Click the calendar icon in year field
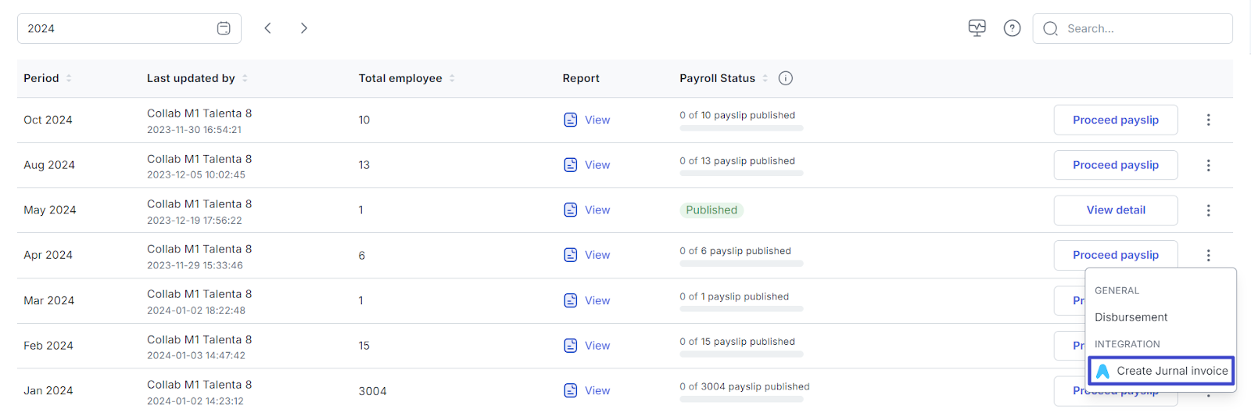Image resolution: width=1251 pixels, height=413 pixels. 224,28
